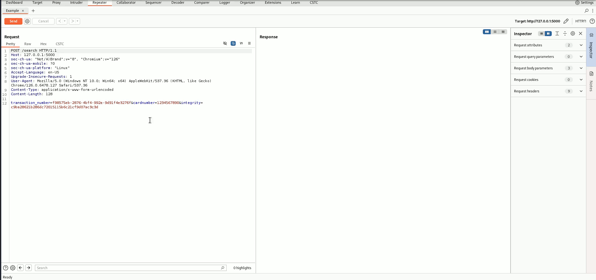Select stacked top-bottom layout view

pos(495,32)
